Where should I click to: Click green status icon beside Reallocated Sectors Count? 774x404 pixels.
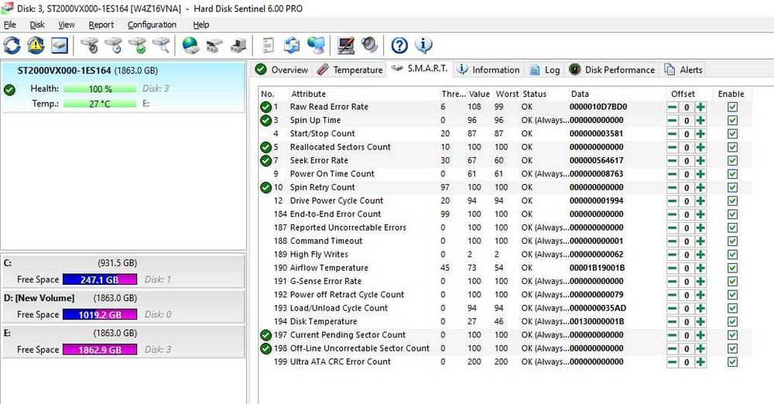click(265, 147)
